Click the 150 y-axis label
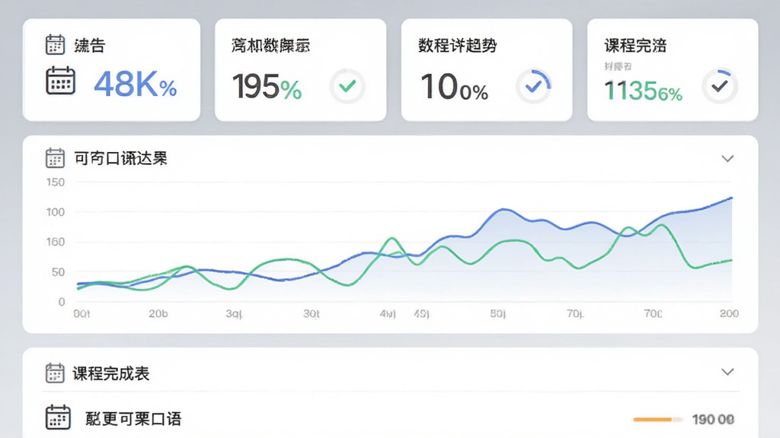This screenshot has height=438, width=780. [56, 182]
